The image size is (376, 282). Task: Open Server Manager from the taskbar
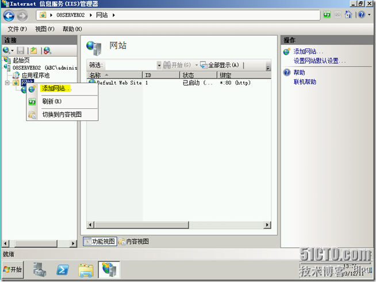pos(39,269)
